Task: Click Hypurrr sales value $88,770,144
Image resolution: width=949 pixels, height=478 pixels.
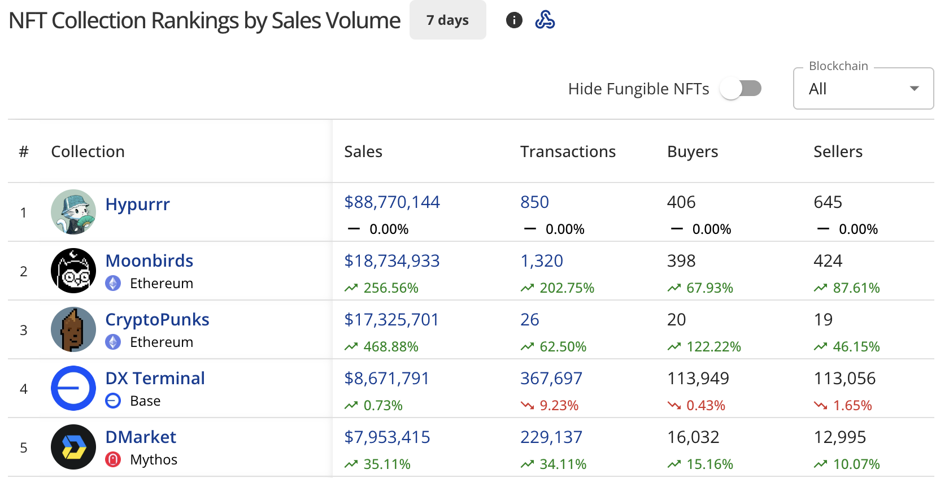Action: 392,202
